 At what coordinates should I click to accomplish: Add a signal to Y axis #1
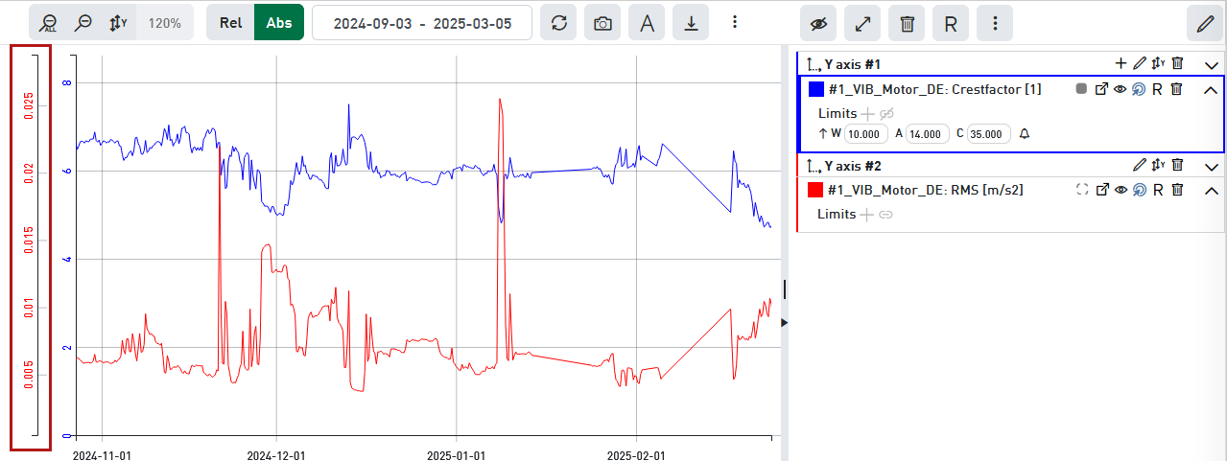pos(1121,63)
